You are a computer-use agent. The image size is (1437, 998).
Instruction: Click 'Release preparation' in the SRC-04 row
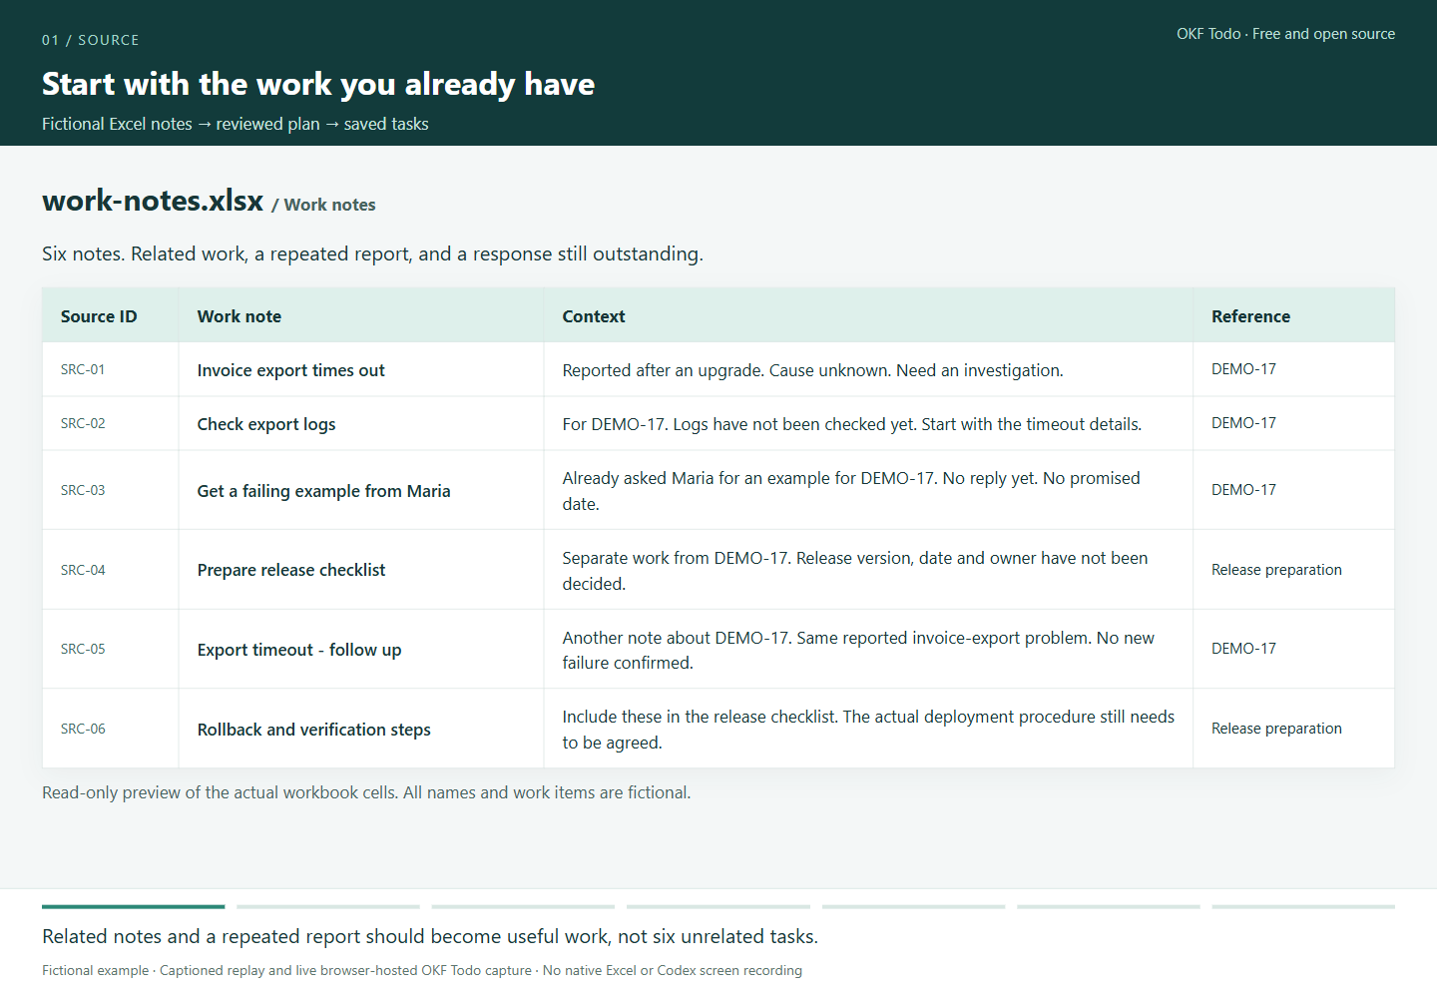pyautogui.click(x=1276, y=570)
